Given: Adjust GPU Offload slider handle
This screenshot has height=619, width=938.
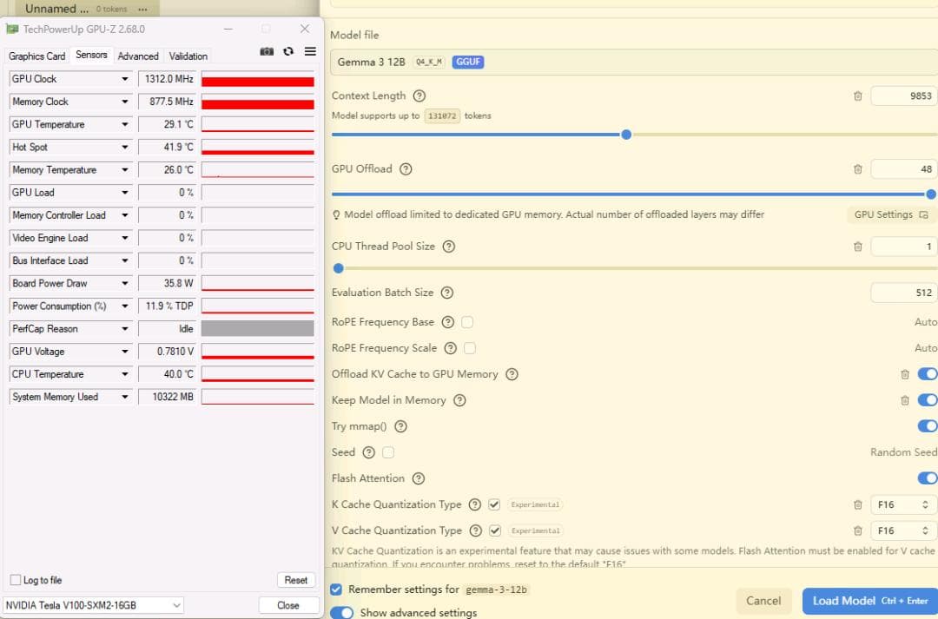Looking at the screenshot, I should 931,194.
